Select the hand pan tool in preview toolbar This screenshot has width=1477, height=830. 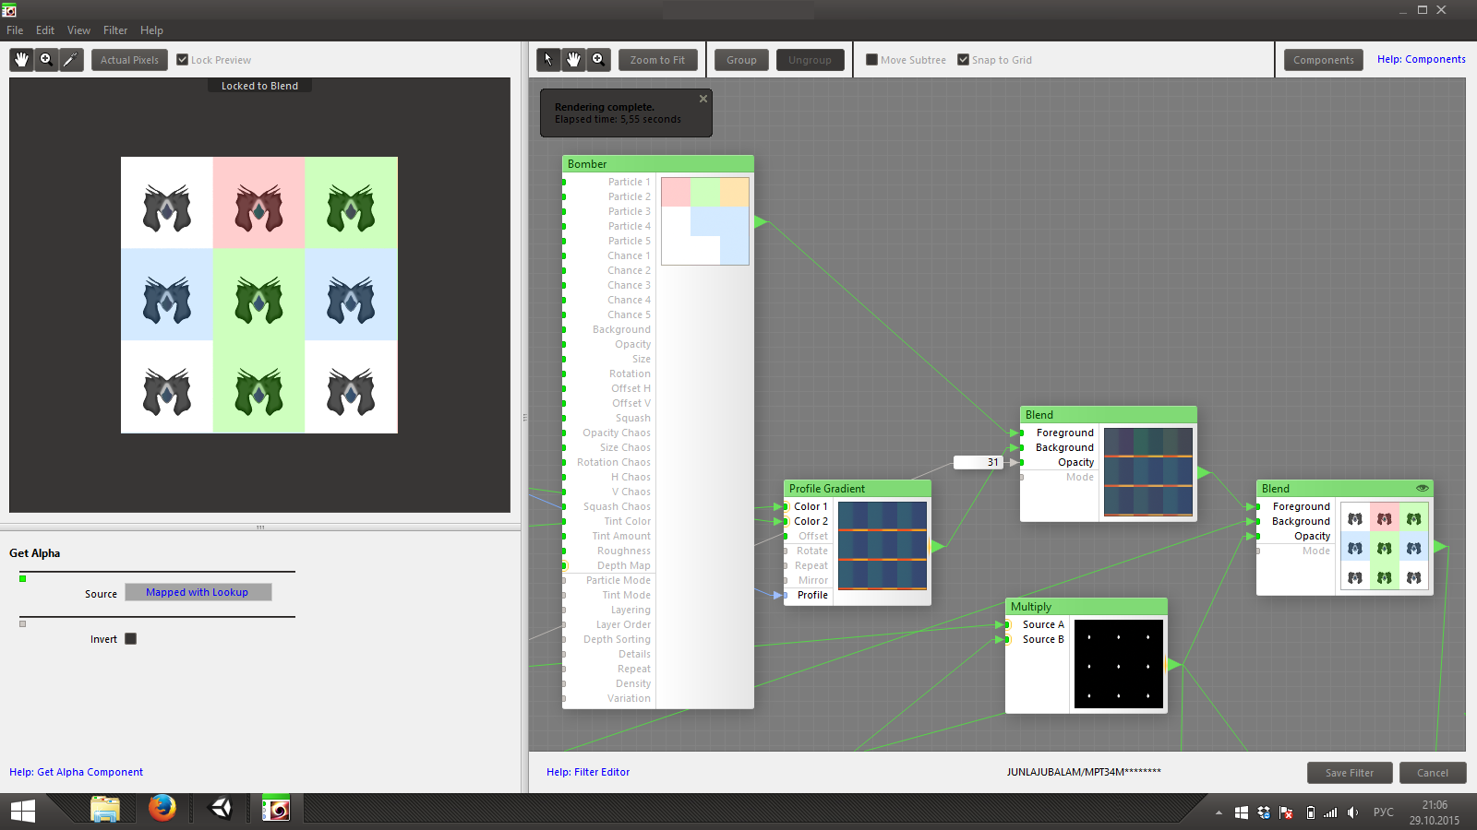[21, 60]
